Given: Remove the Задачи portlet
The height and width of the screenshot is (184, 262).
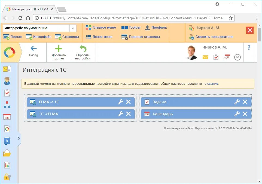Looking at the screenshot, I should pos(245,102).
